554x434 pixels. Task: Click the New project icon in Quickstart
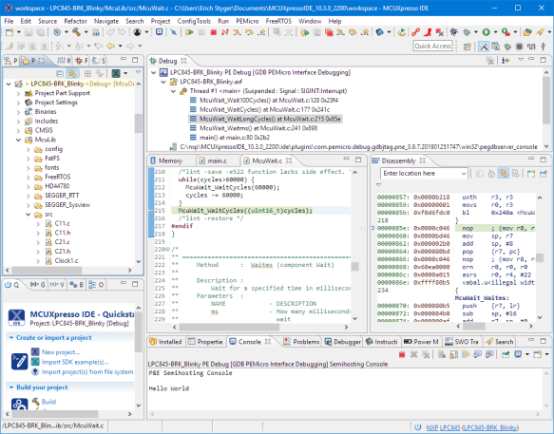coord(35,351)
